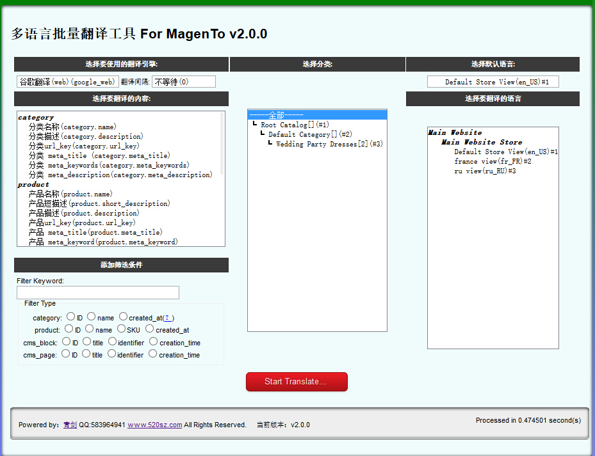Select category ID filter radio button
This screenshot has height=456, width=595.
tap(70, 316)
